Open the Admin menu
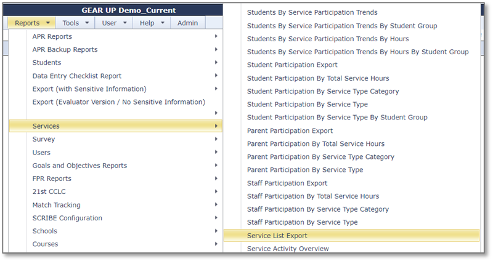This screenshot has width=493, height=261. click(x=188, y=23)
